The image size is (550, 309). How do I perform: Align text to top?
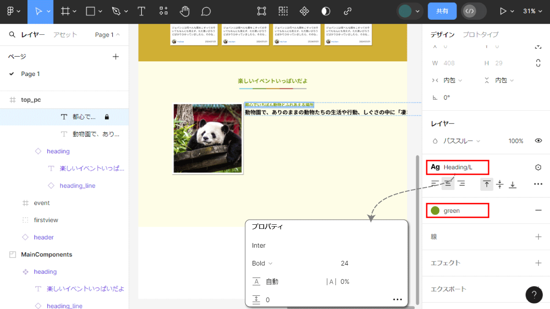click(x=487, y=184)
